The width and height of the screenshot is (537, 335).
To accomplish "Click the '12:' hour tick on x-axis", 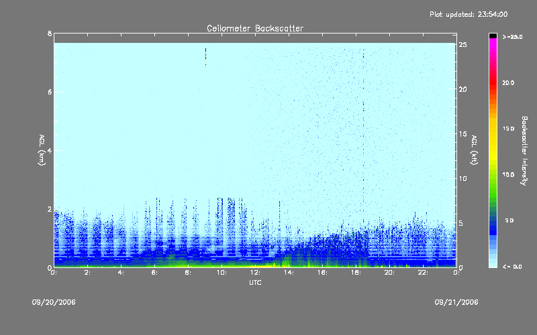I will pos(255,273).
